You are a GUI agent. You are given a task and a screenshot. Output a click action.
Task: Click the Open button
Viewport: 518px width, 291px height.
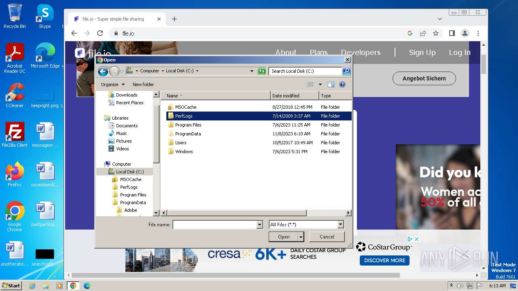[283, 237]
